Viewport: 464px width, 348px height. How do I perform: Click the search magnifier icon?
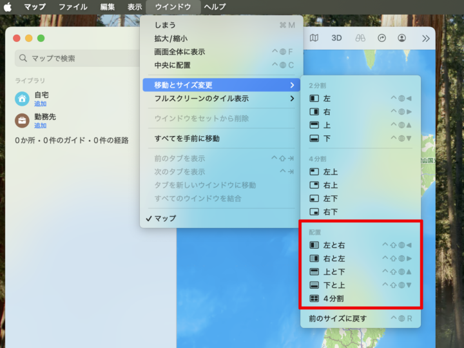[x=23, y=58]
